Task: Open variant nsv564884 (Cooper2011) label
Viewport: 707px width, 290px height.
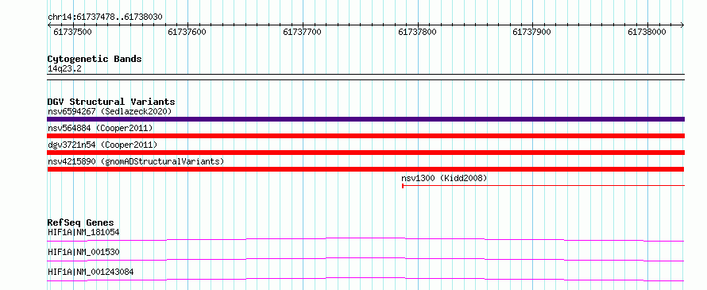Action: pyautogui.click(x=100, y=128)
